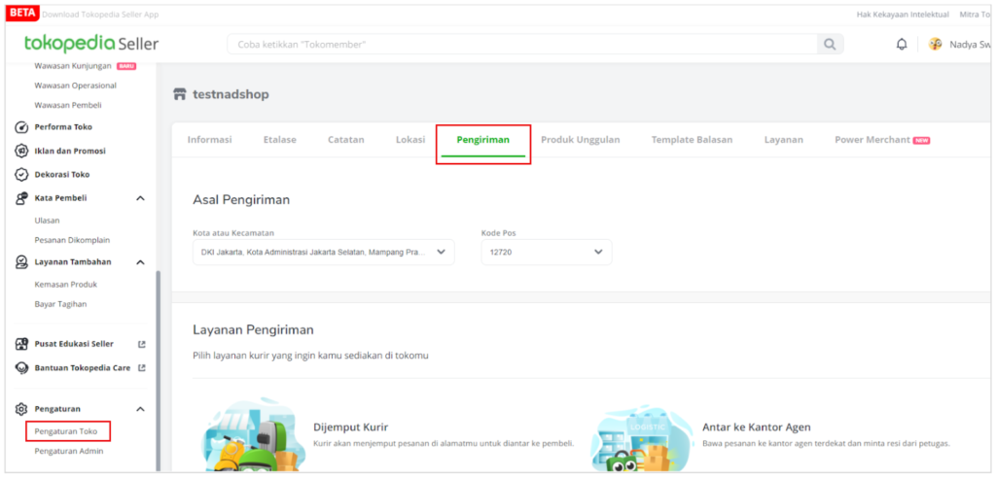996x478 pixels.
Task: Open Wawasan Operasional menu item
Action: click(76, 85)
